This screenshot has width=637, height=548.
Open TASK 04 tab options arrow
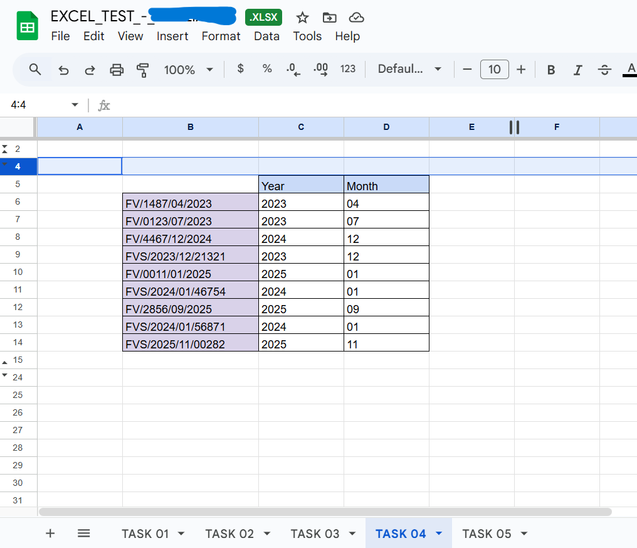pyautogui.click(x=439, y=534)
